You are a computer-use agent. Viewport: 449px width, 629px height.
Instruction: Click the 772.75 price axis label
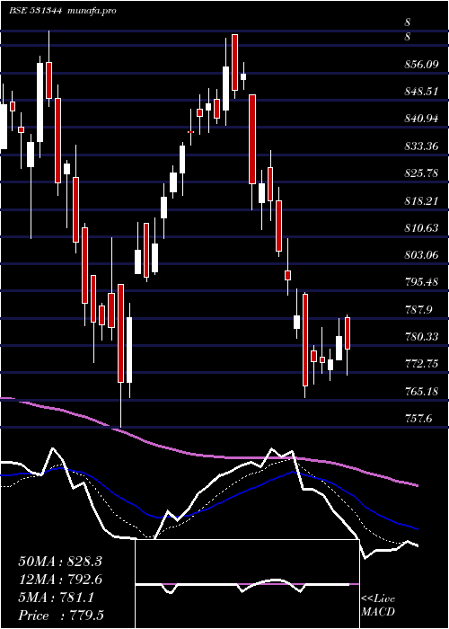click(421, 364)
